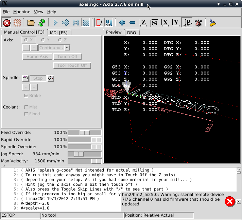Start spindle counterclockwise icon
Image resolution: width=242 pixels, height=220 pixels.
pos(25,78)
